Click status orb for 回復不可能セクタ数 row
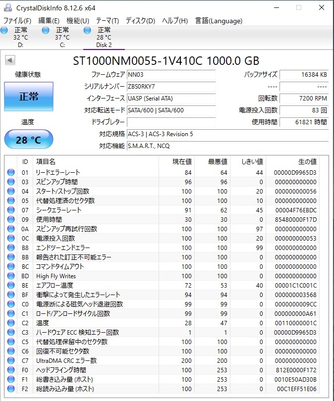Image resolution: width=334 pixels, height=401 pixels. pos(11,351)
